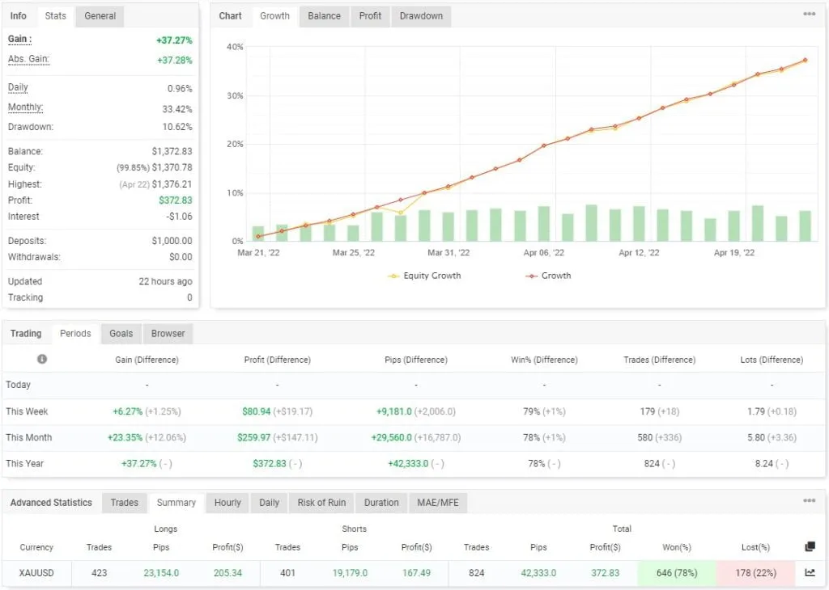Switch to the Drawdown chart
The height and width of the screenshot is (590, 829).
point(420,15)
